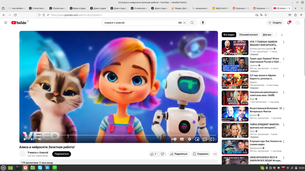This screenshot has width=305, height=171.
Task: Open options for Я прошел курс Яна Топлеса video
Action: (x=284, y=142)
